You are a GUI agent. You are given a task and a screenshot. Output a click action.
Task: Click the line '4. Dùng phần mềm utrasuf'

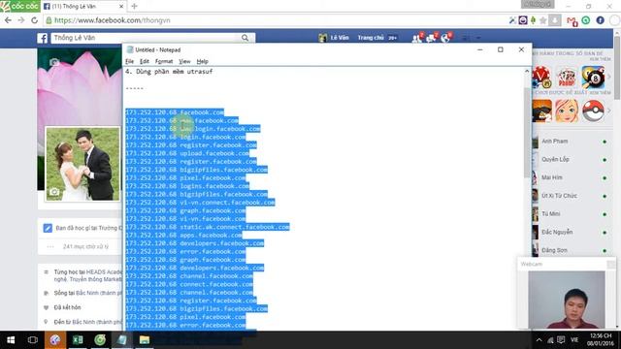point(169,72)
